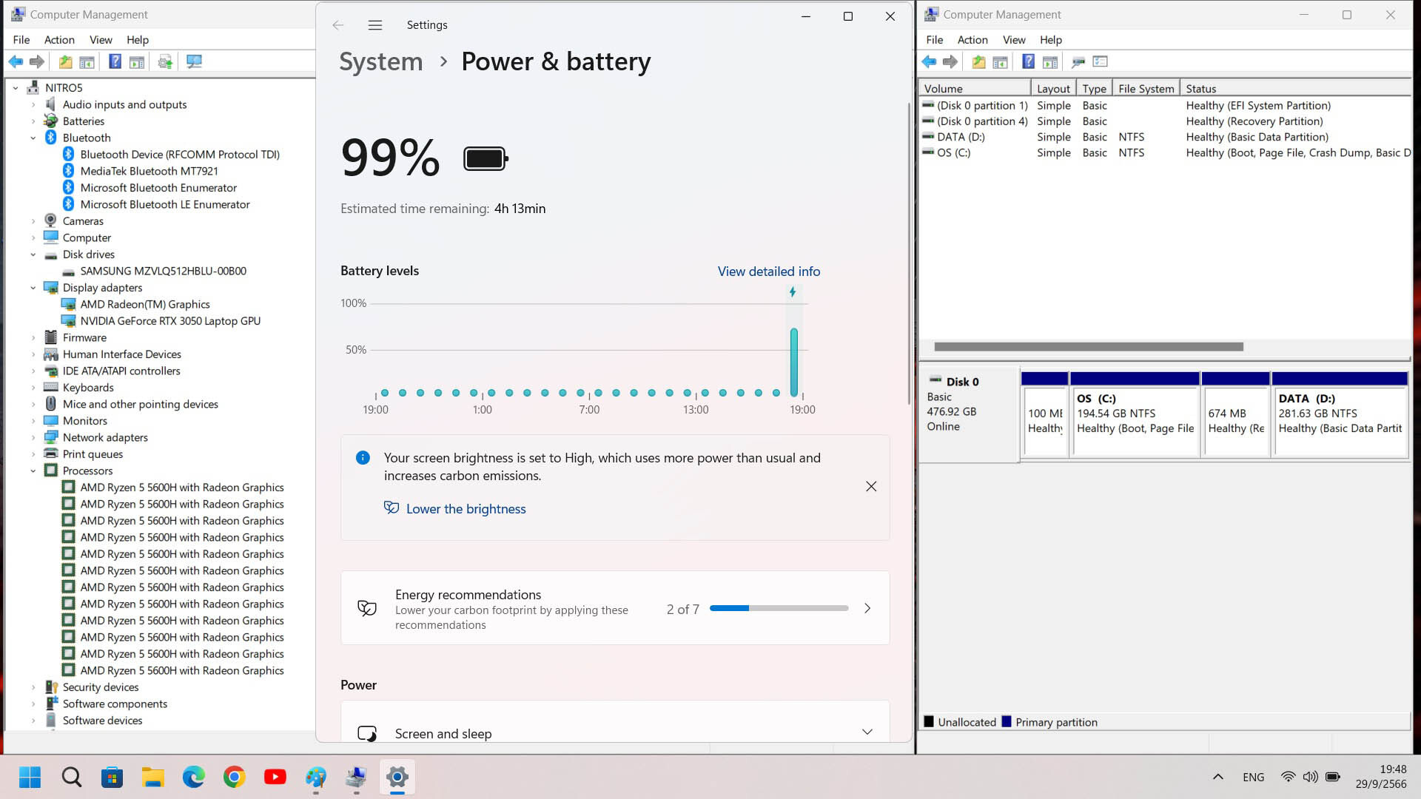This screenshot has width=1421, height=799.
Task: Select NVIDIA GeForce RTX 3050 Laptop GPU
Action: (x=170, y=321)
